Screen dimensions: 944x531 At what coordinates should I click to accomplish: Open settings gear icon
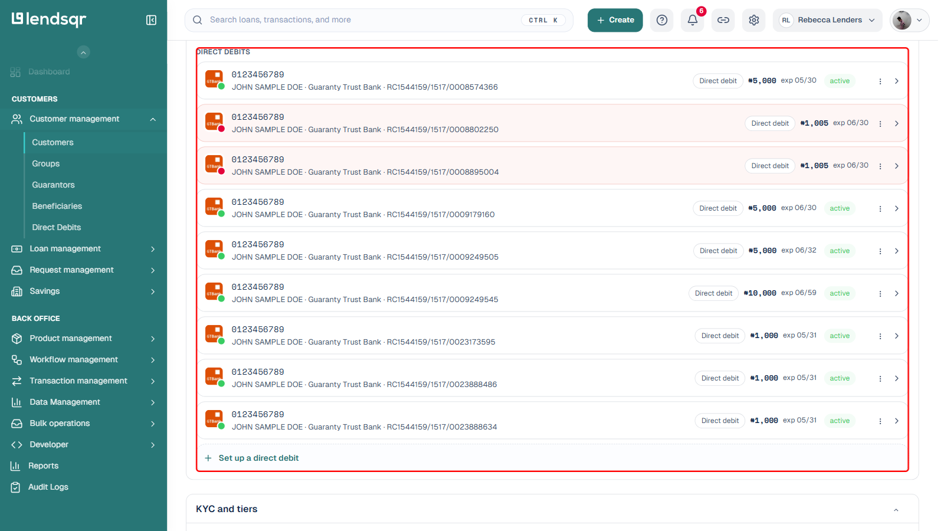(754, 20)
